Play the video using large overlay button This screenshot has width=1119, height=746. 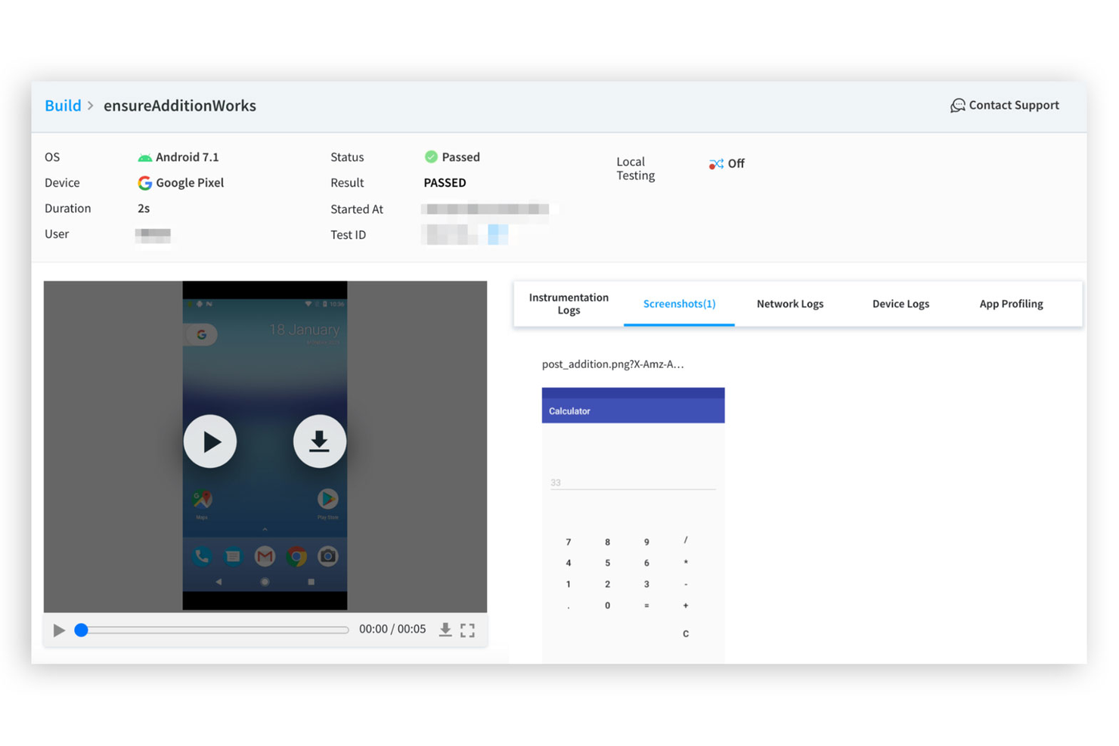coord(210,441)
